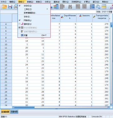The width and height of the screenshot is (113, 118).
Task: Open the Edit (编辑) menu
Action: (x=12, y=2)
